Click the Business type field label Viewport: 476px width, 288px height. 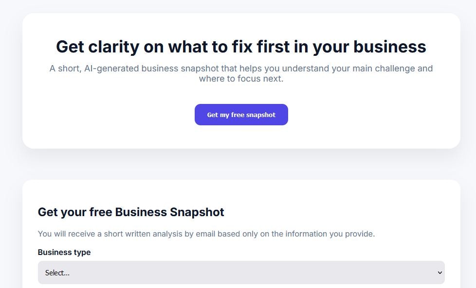click(64, 252)
